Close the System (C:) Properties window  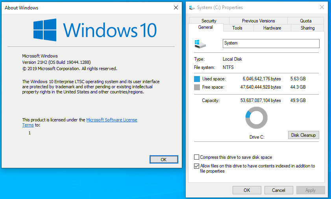tap(322, 7)
